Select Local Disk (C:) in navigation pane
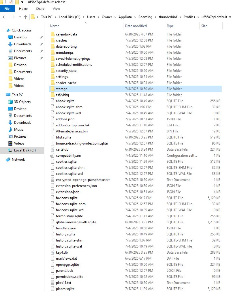 pyautogui.click(x=25, y=150)
